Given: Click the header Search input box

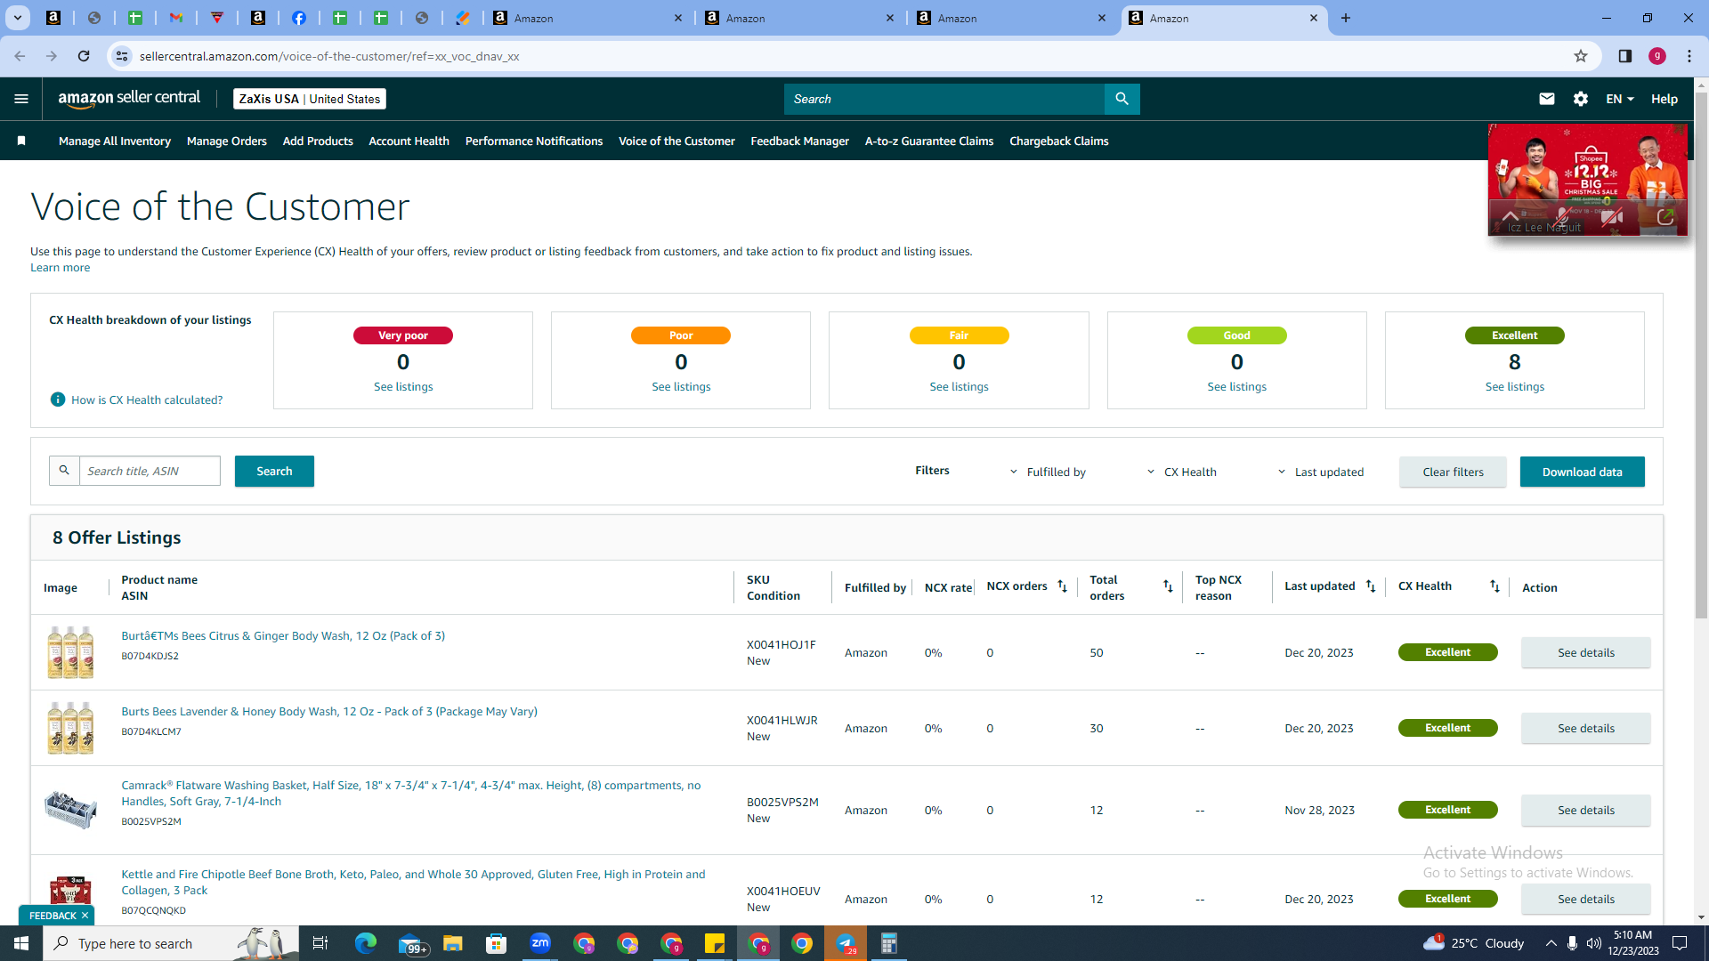Looking at the screenshot, I should click(x=944, y=99).
